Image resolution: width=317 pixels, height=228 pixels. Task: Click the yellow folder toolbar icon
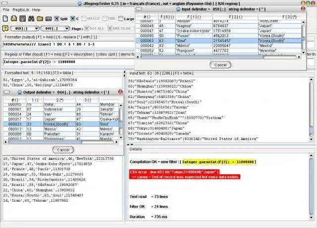(40, 19)
